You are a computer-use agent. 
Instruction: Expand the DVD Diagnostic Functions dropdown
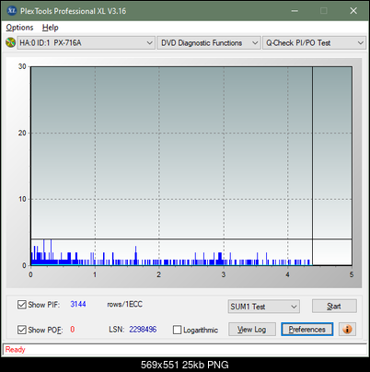pos(209,43)
